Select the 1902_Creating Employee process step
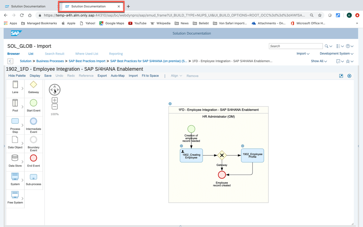Image resolution: width=363 pixels, height=227 pixels. coord(191,155)
